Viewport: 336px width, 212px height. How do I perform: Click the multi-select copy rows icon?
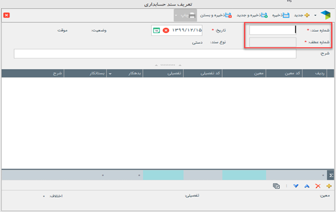pyautogui.click(x=276, y=186)
